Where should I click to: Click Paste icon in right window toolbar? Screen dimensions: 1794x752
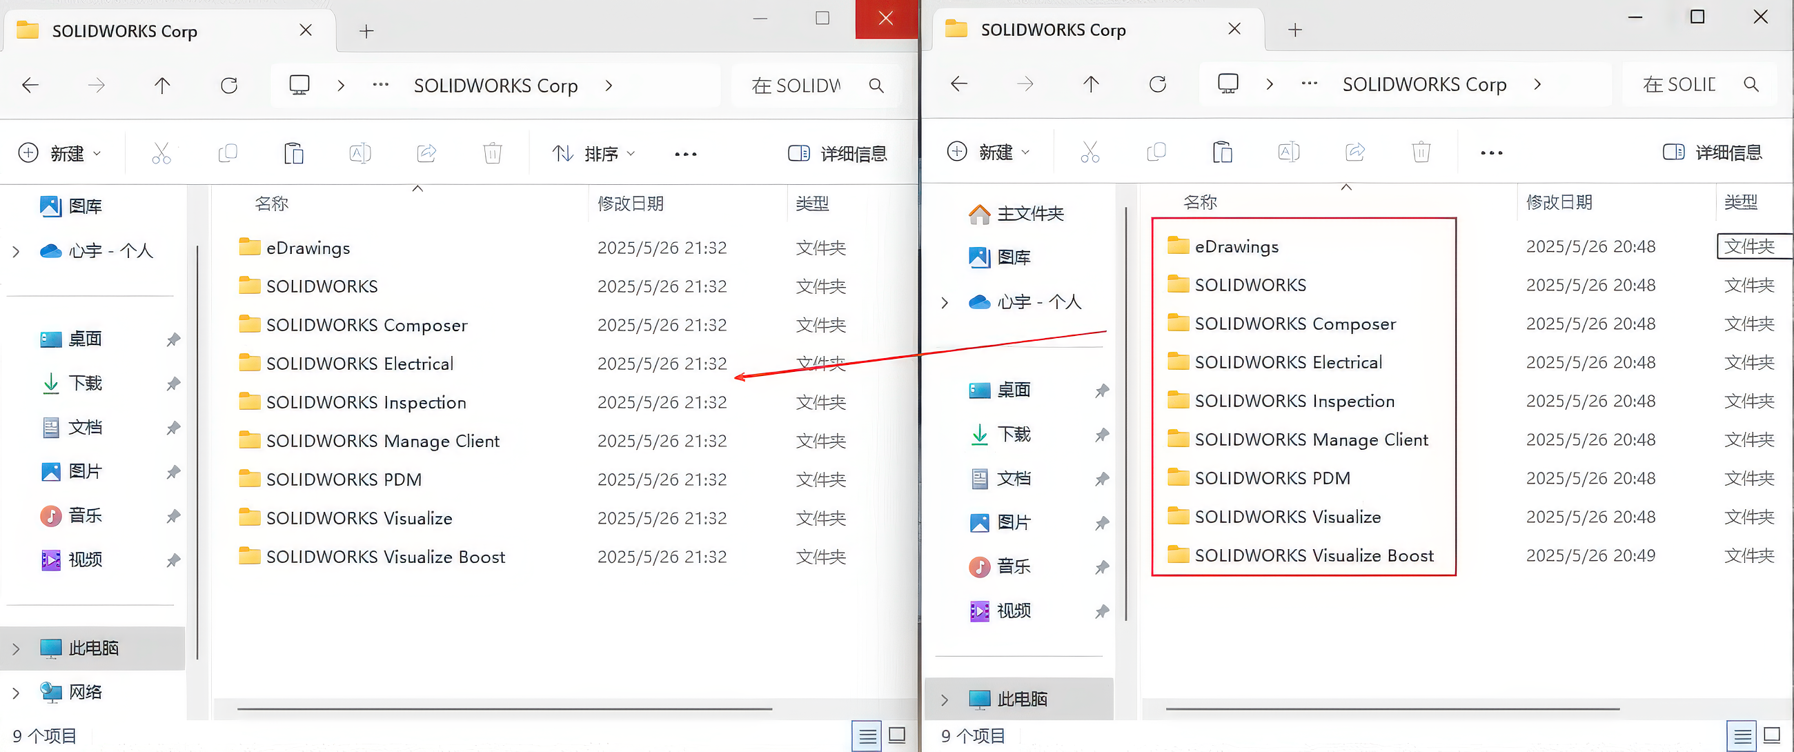pos(1222,152)
